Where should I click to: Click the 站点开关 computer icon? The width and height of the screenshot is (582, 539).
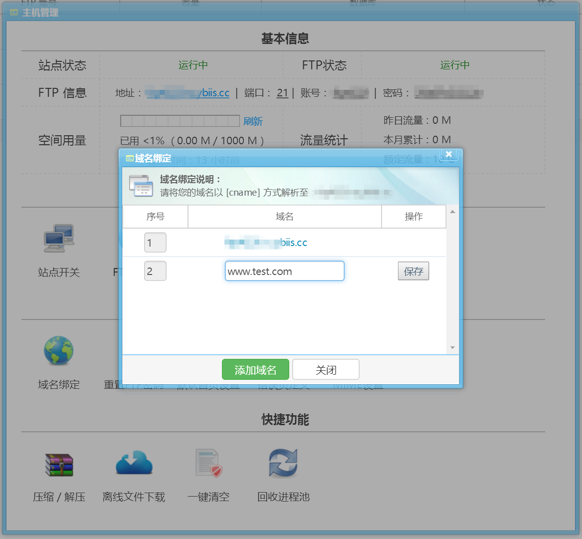[x=59, y=239]
